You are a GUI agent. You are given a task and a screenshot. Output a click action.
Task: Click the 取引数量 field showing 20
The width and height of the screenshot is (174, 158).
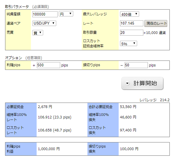point(131,33)
